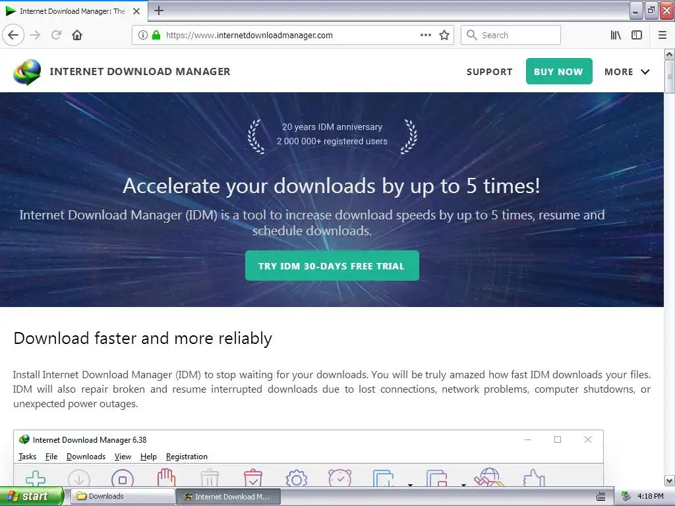Go back with the browser back arrow
The height and width of the screenshot is (506, 675).
click(x=13, y=35)
